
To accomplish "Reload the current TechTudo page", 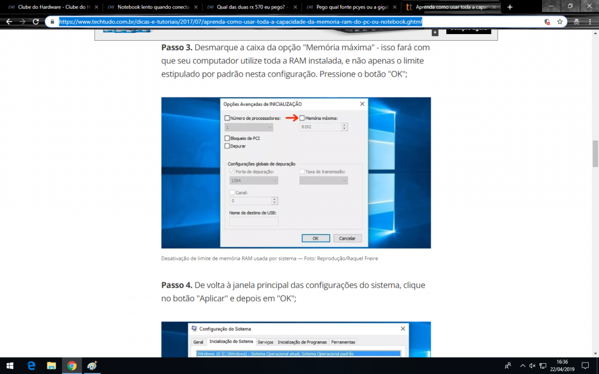I will pyautogui.click(x=35, y=21).
